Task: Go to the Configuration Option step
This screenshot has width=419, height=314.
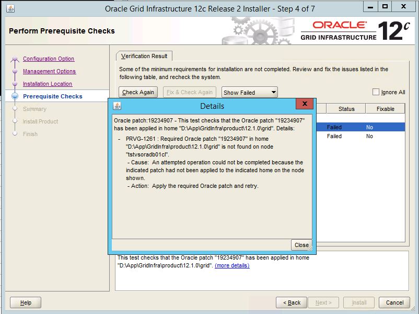Action: pyautogui.click(x=49, y=59)
